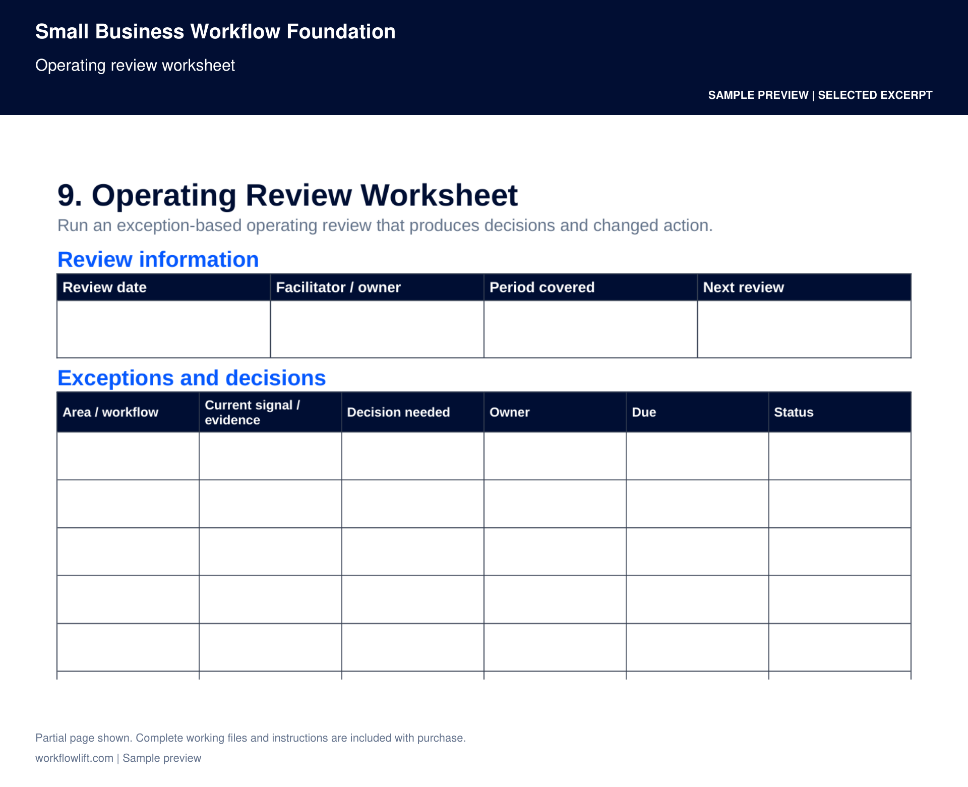Screen dimensions: 968x787
Task: Click the 'Review date' column header
Action: click(164, 288)
